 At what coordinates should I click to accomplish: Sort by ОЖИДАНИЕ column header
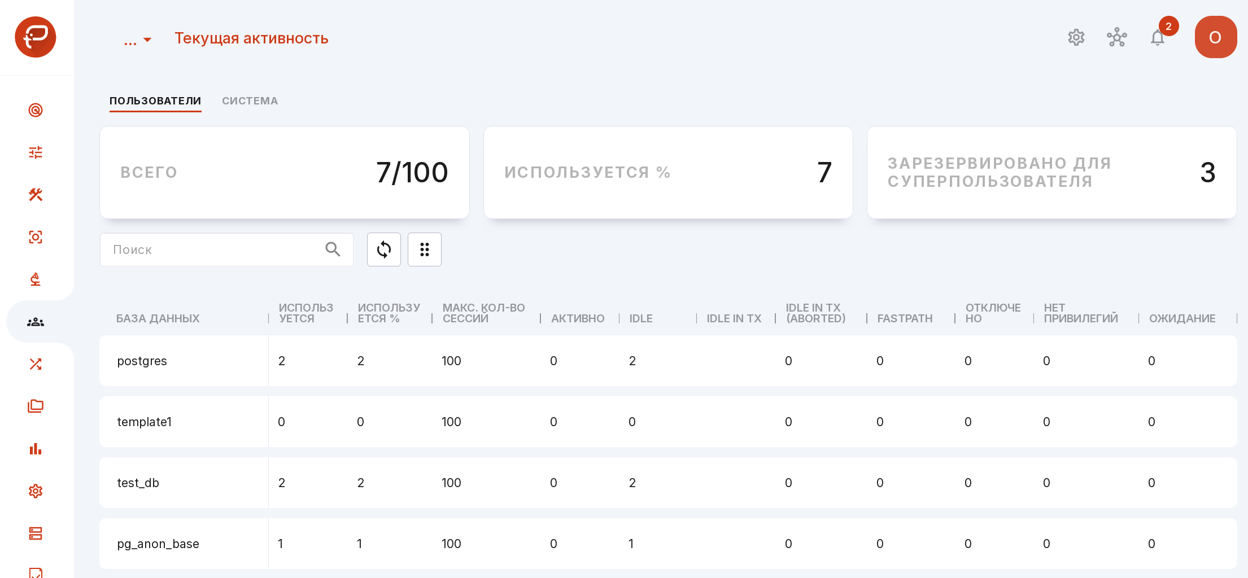[x=1182, y=318]
